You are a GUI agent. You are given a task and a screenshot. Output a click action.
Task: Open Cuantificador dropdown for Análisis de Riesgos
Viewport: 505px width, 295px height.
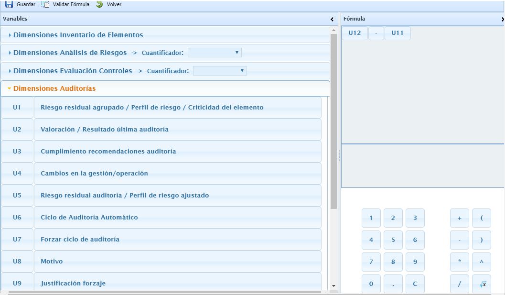click(215, 53)
